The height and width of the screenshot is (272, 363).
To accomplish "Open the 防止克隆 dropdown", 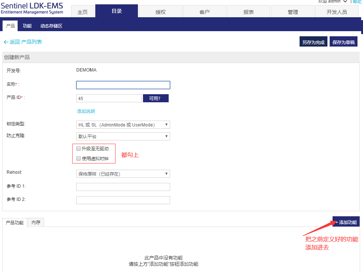I will [123, 136].
